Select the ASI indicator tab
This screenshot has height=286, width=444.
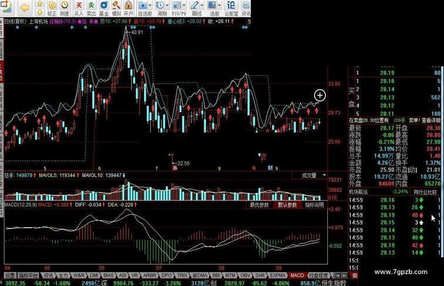(123, 275)
